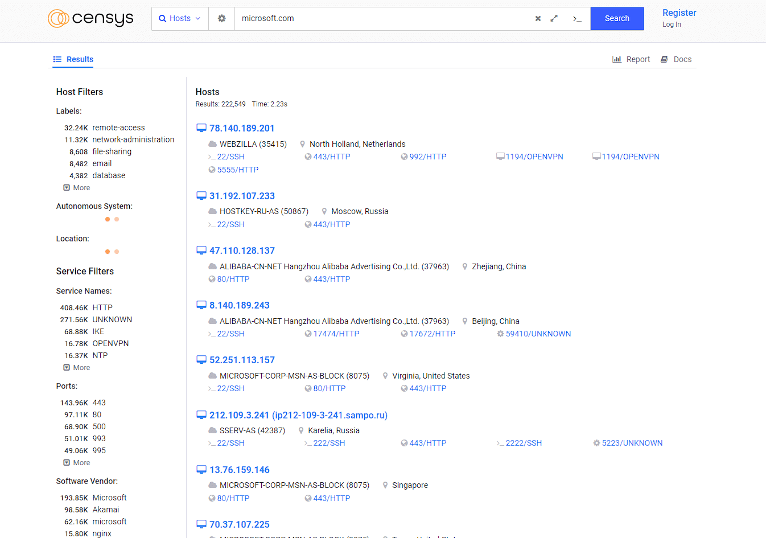
Task: Open the raw query console icon beside Search
Action: tap(577, 19)
